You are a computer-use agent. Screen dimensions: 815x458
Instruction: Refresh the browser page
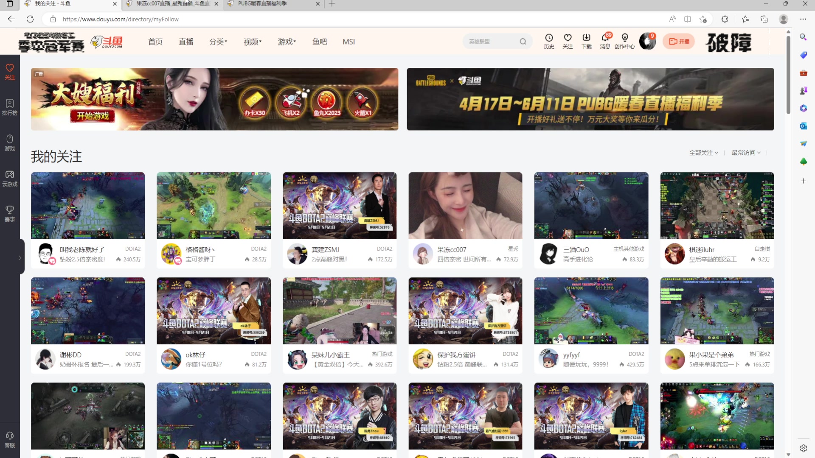pos(30,19)
